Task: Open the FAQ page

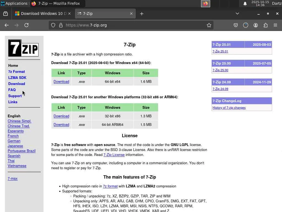Action: (x=12, y=90)
